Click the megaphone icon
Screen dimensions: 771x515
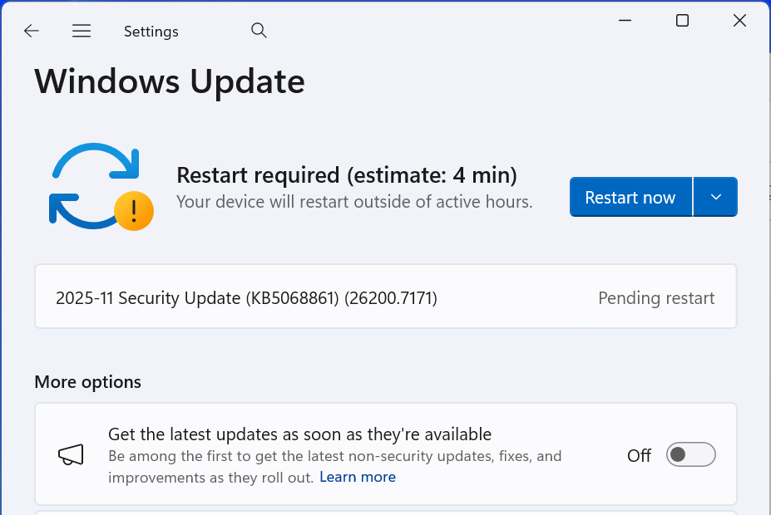pos(71,454)
